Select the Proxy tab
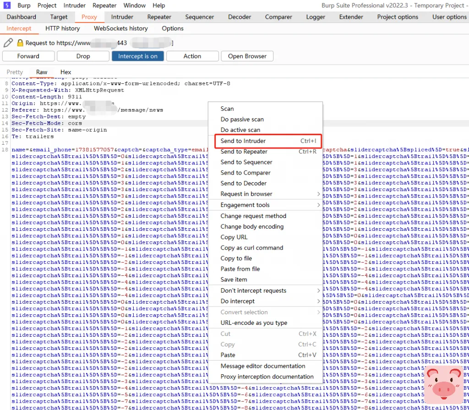Image resolution: width=469 pixels, height=410 pixels. coord(89,17)
